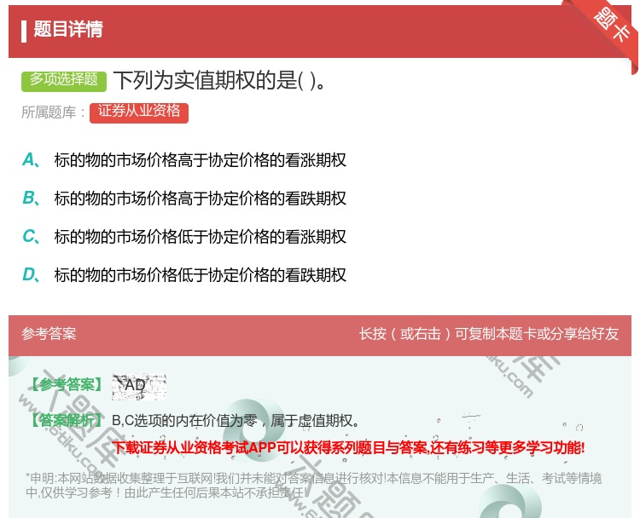
Task: Choose answer 市场价格低于协定价格的看涨期权
Action: click(201, 237)
